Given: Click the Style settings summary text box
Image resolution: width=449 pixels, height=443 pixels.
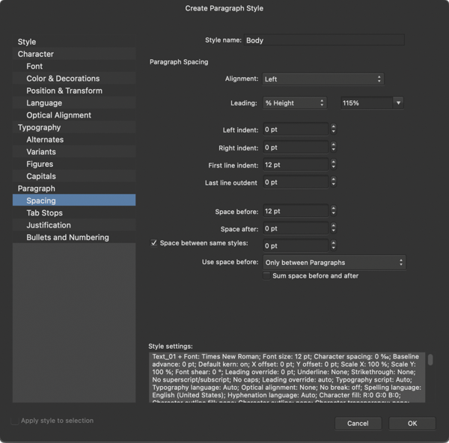Looking at the screenshot, I should [287, 377].
